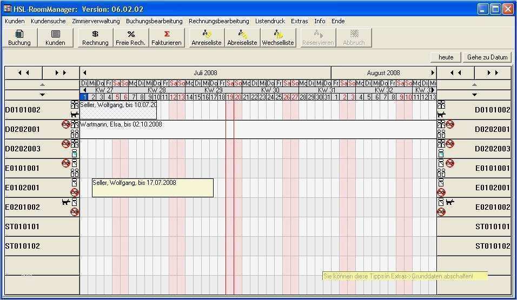Select booking Seller, Wolfgang, bis 17.07.2008
517x300 pixels.
(x=153, y=188)
